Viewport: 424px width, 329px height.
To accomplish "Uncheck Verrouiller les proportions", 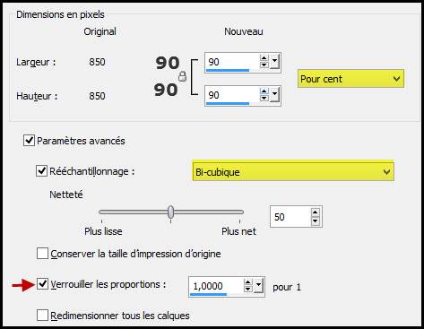I will coord(42,283).
